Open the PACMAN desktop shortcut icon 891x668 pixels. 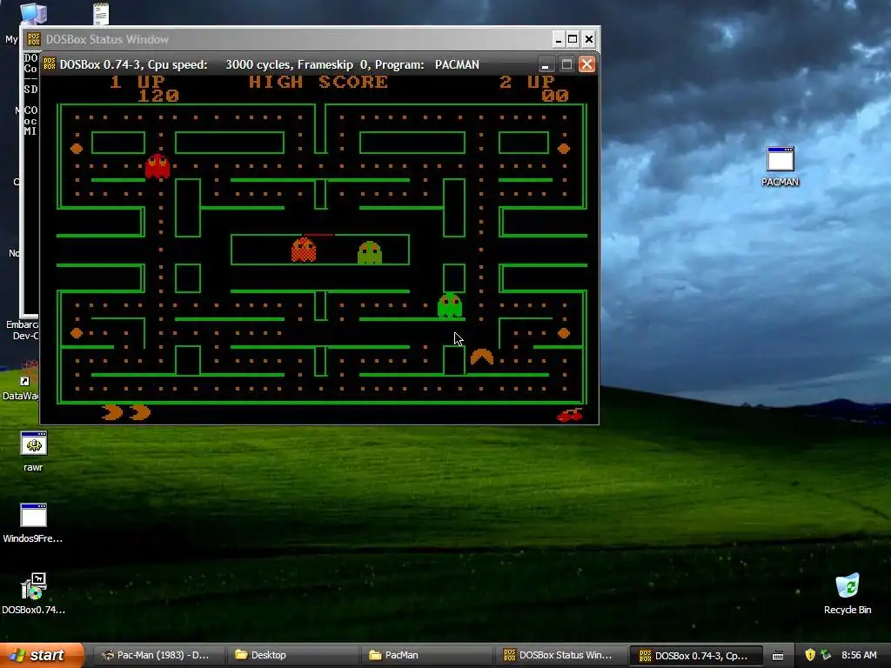pos(780,166)
